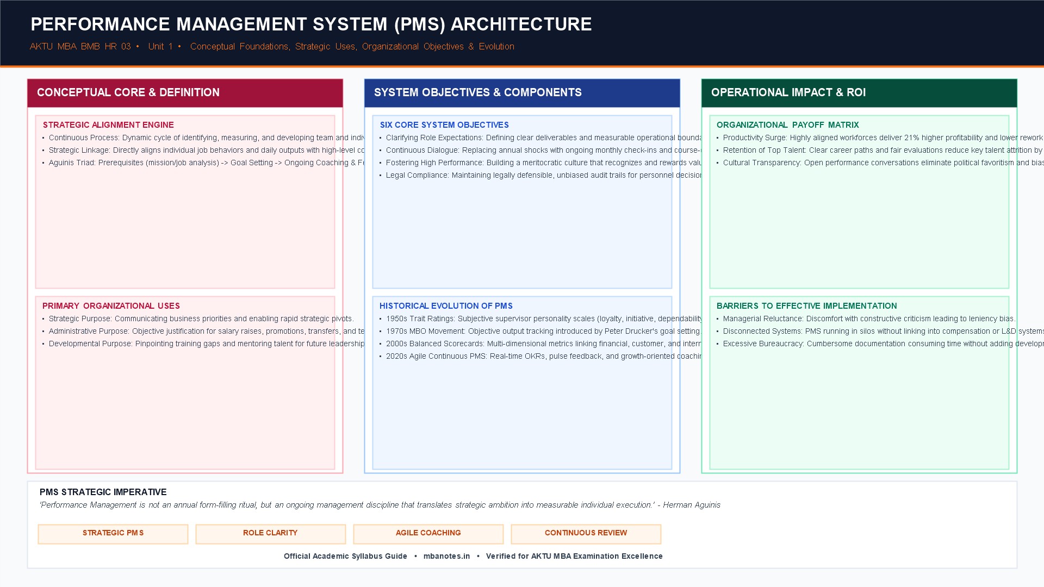Screen dimensions: 1044x587
Task: Click the 'Developmental Purpose' bullet line
Action: pyautogui.click(x=203, y=344)
